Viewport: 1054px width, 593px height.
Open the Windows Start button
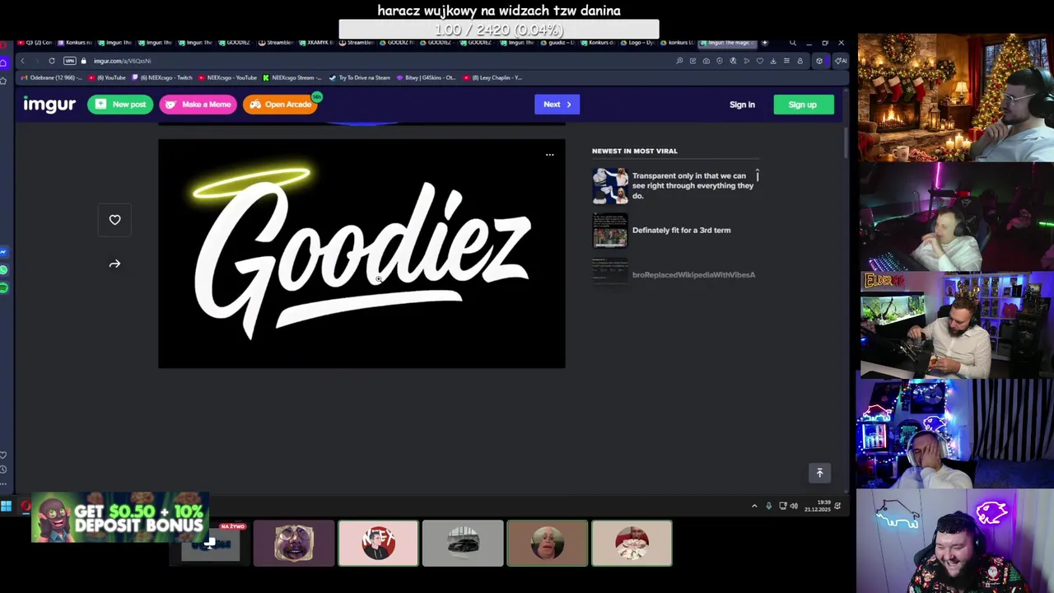tap(6, 507)
